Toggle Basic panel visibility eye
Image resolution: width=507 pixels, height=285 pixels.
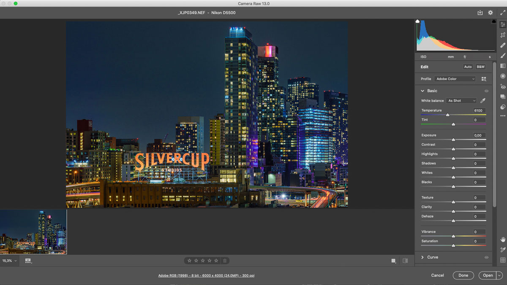tap(486, 91)
